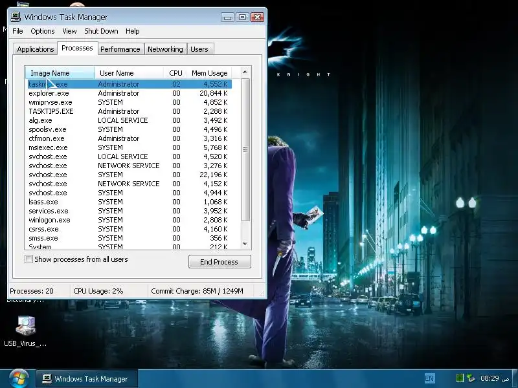Select the spoolsv.exe process
Viewport: 518px width, 388px height.
pos(129,129)
